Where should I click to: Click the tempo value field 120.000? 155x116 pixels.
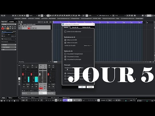(x=103, y=100)
